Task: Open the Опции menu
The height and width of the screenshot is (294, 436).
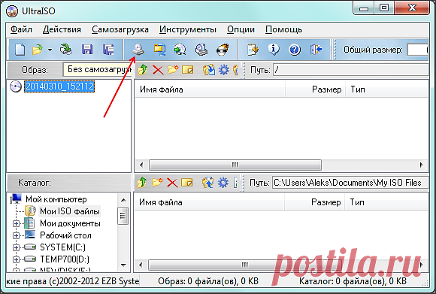Action: click(241, 29)
